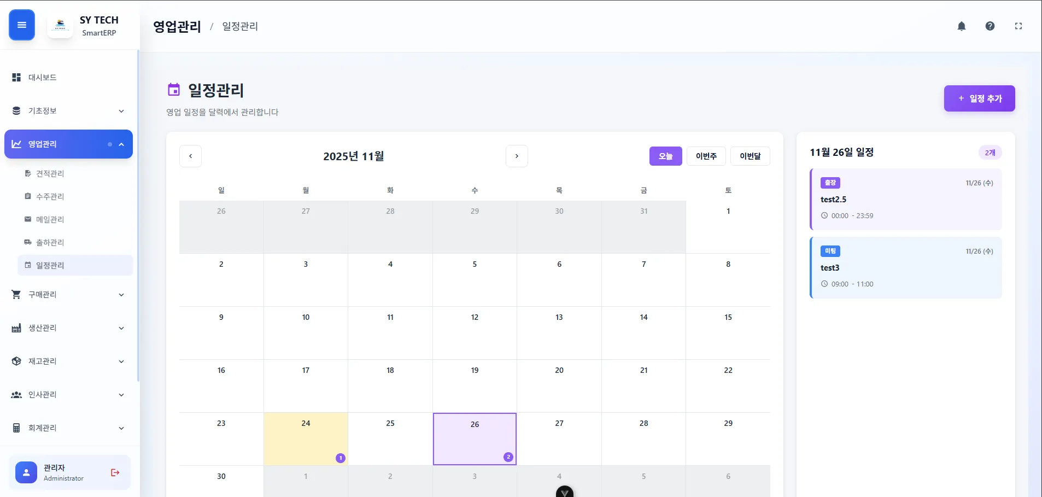Click the 미팅 tag on test3

click(x=830, y=251)
